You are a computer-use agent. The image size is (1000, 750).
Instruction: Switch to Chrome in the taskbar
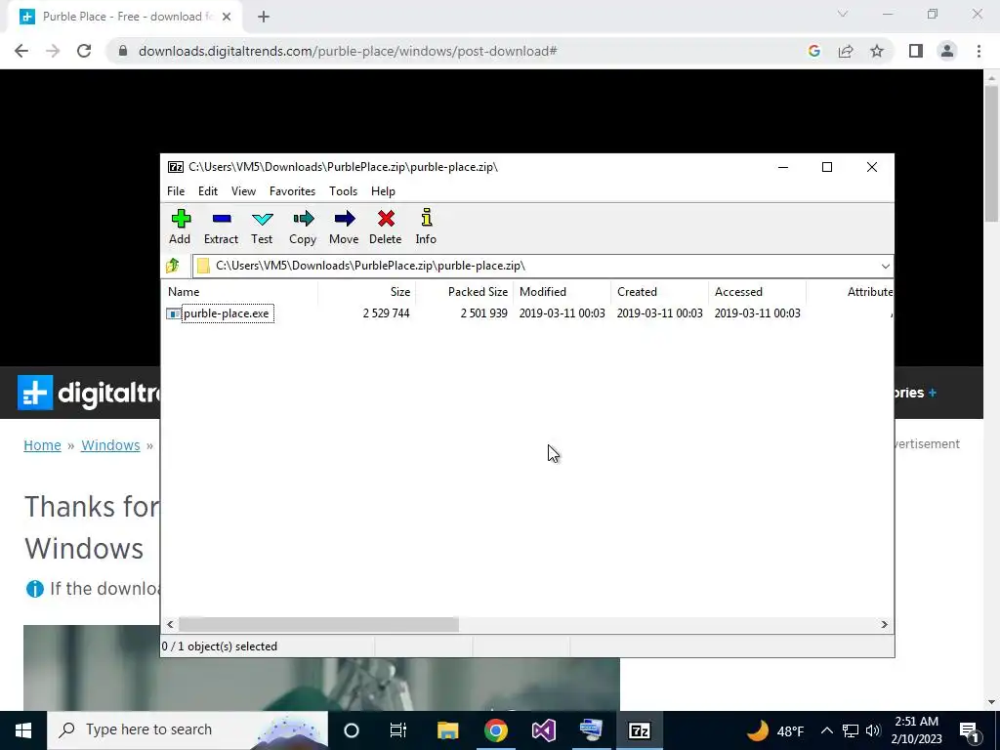(x=495, y=730)
